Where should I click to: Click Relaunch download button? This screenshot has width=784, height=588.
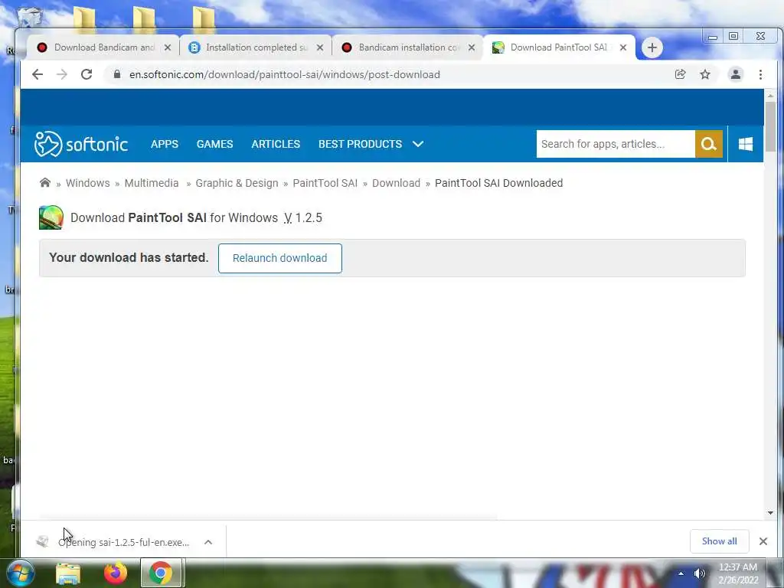click(x=280, y=258)
